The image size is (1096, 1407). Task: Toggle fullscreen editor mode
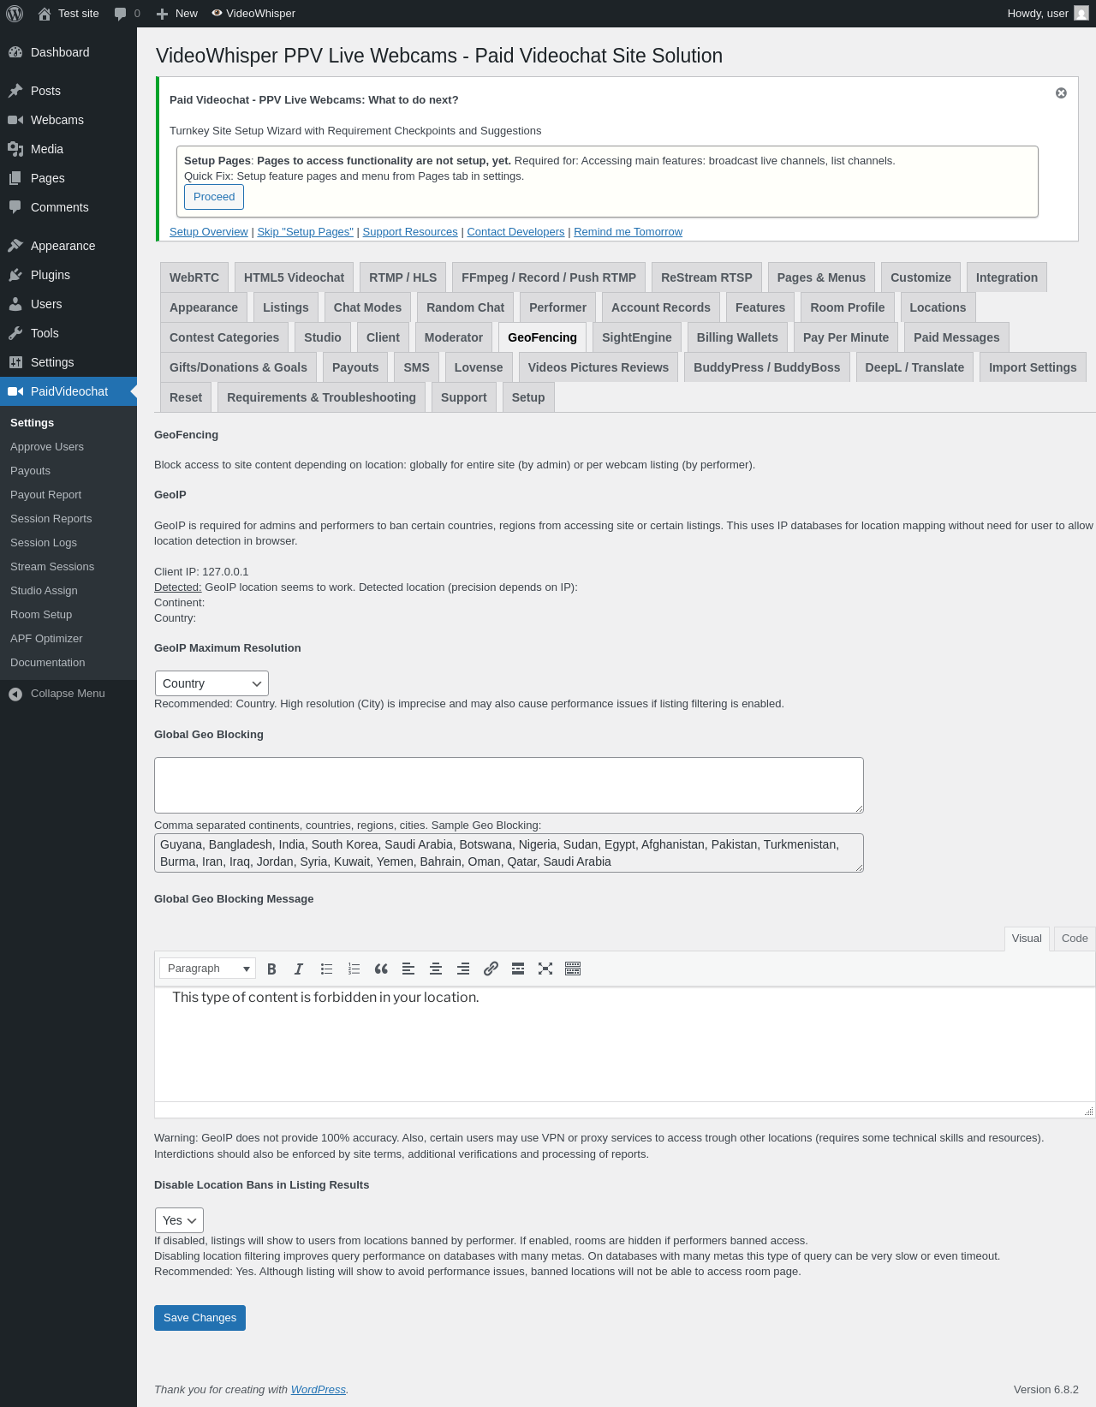(545, 969)
